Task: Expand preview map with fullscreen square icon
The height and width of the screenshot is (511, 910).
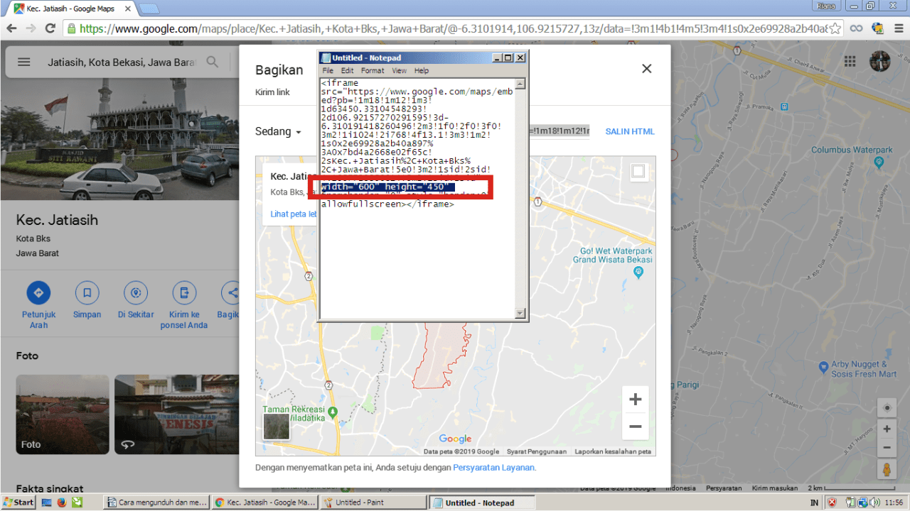Action: [x=638, y=171]
